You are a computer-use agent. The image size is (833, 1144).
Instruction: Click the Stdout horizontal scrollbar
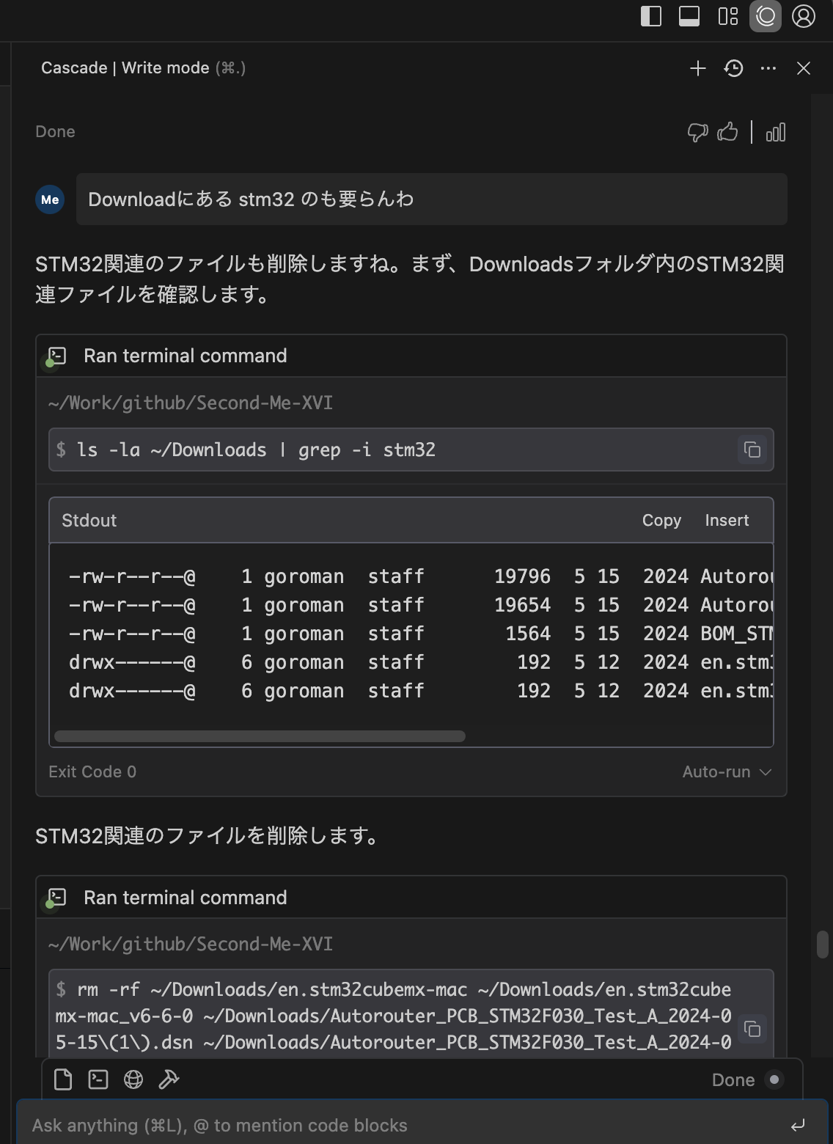tap(260, 736)
